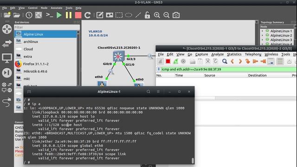Select Firefox 31.1.1~2 device
This screenshot has width=297, height=167.
(45, 64)
